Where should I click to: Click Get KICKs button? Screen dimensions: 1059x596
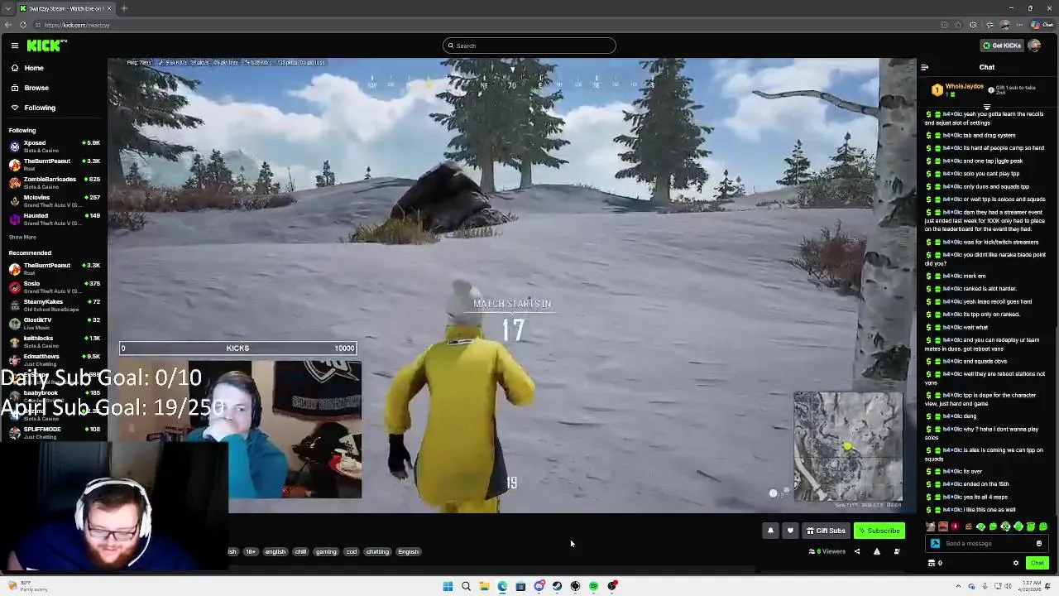point(1001,46)
